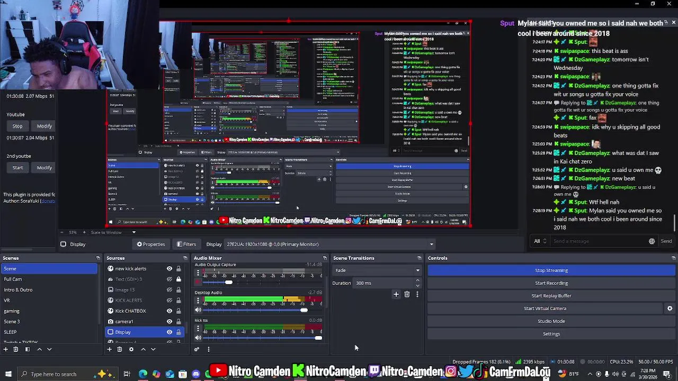Add a new scene with the plus icon
Screen dimensions: 678x381
(5, 349)
